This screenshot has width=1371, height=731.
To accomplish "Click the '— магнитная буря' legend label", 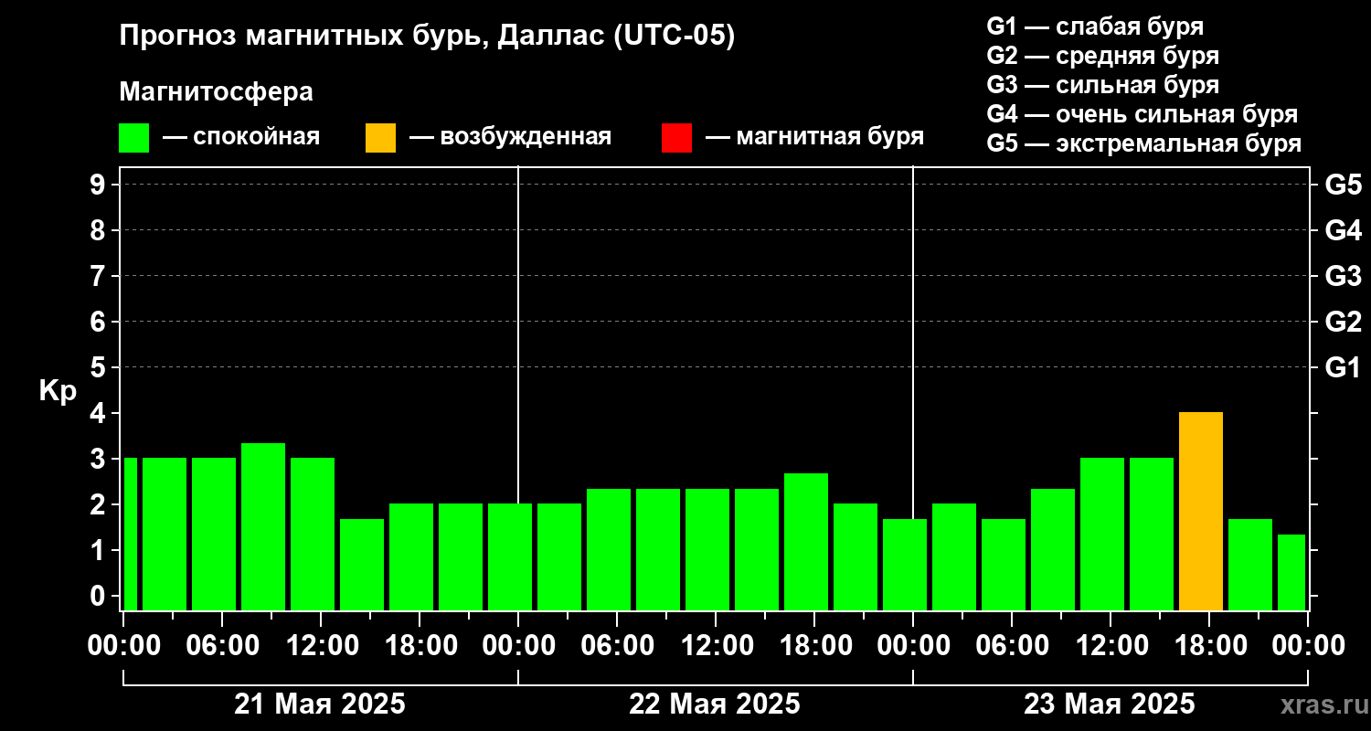I will 814,137.
